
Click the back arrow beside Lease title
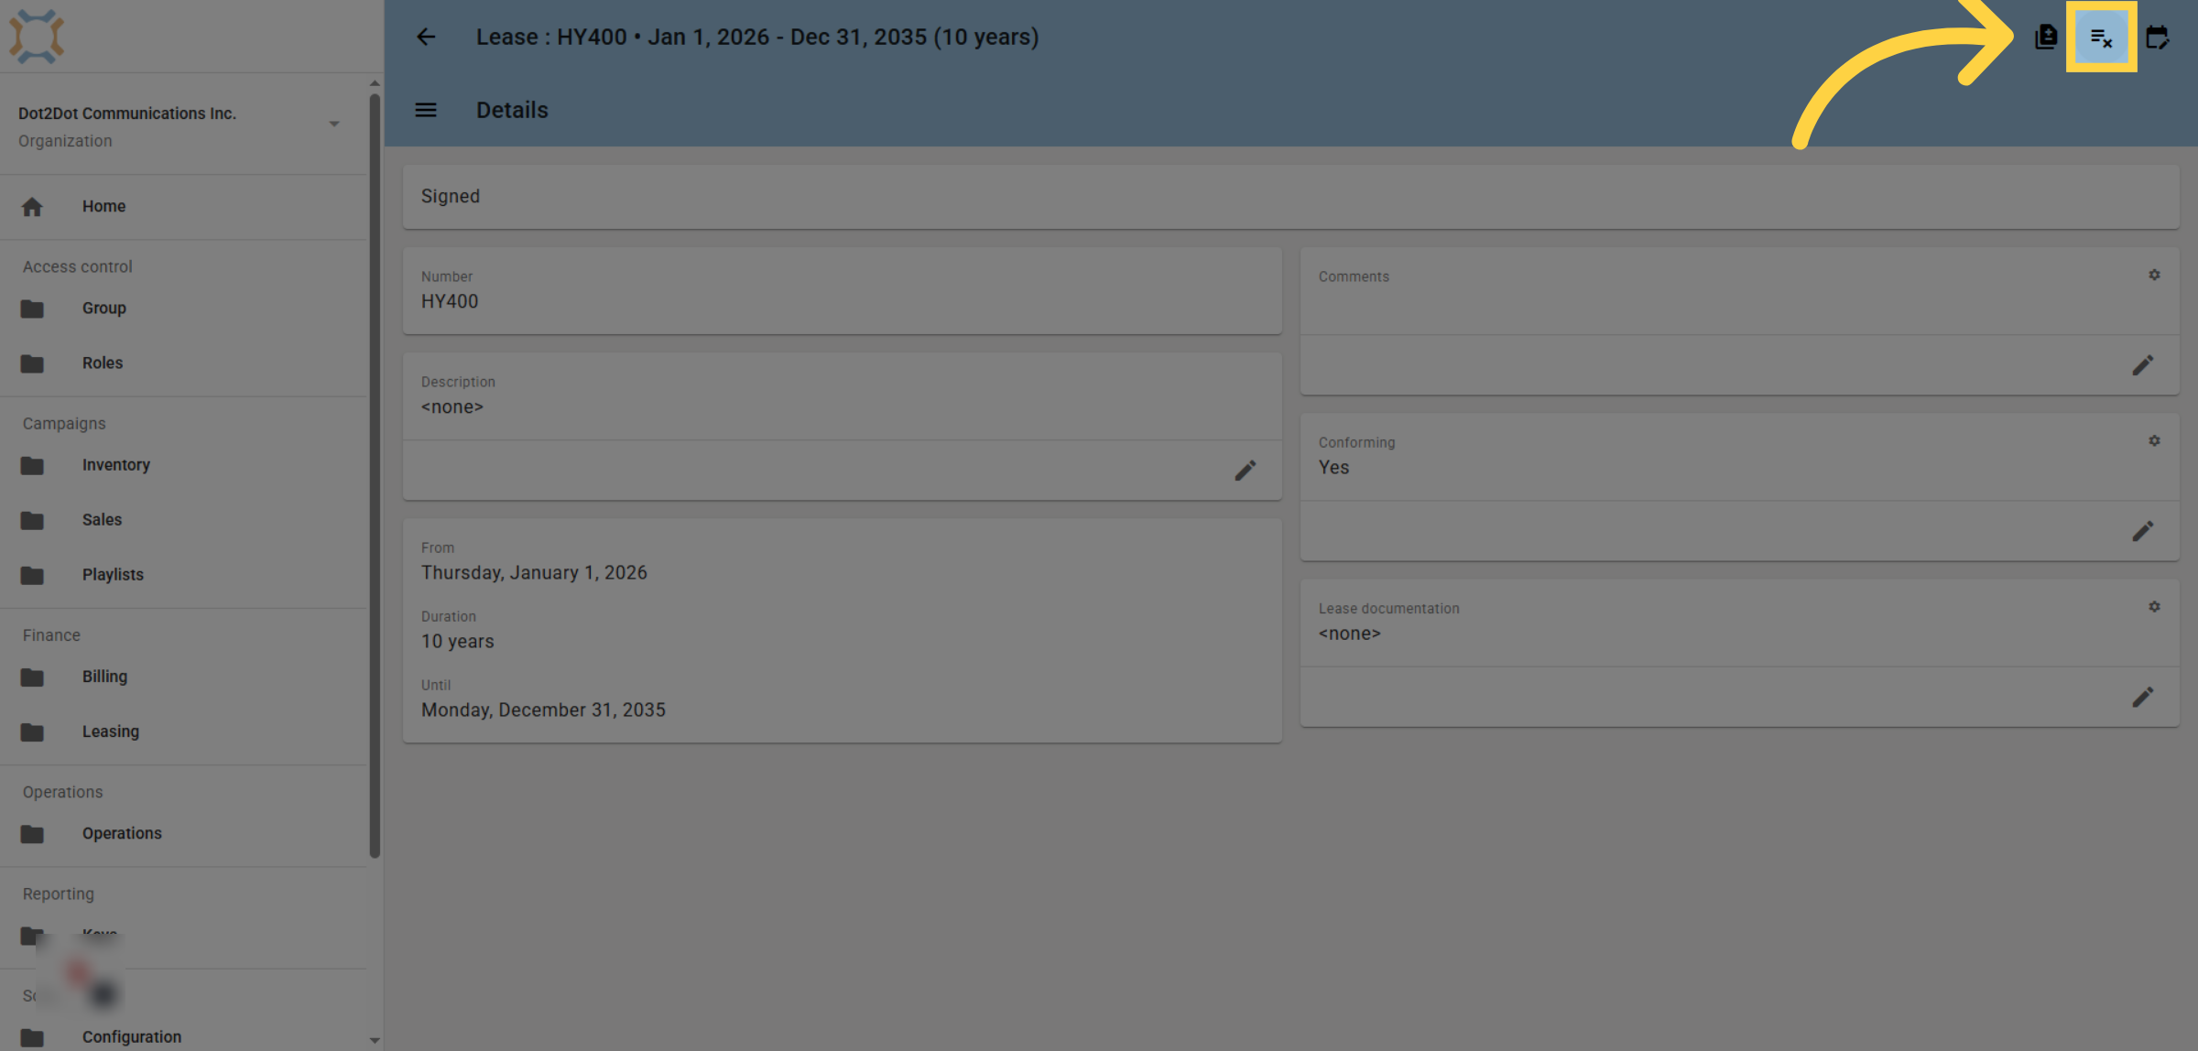426,37
